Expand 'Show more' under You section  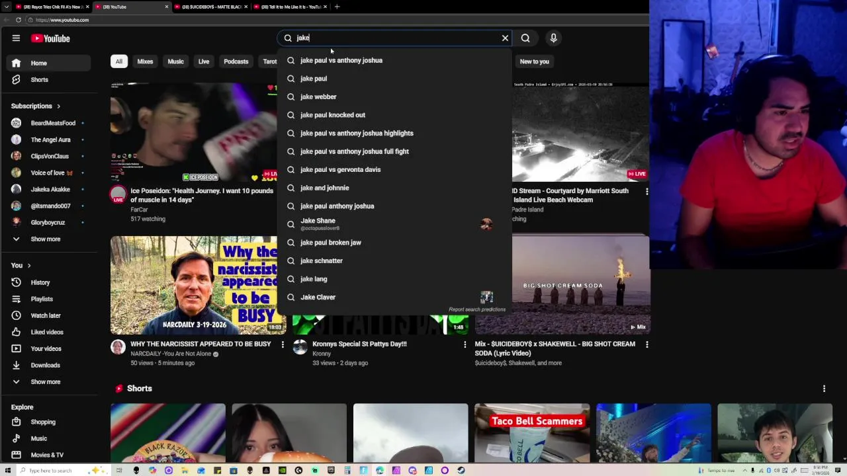[x=49, y=381]
